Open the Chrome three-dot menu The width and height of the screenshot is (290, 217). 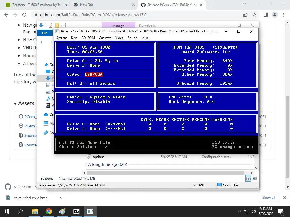pyautogui.click(x=284, y=15)
